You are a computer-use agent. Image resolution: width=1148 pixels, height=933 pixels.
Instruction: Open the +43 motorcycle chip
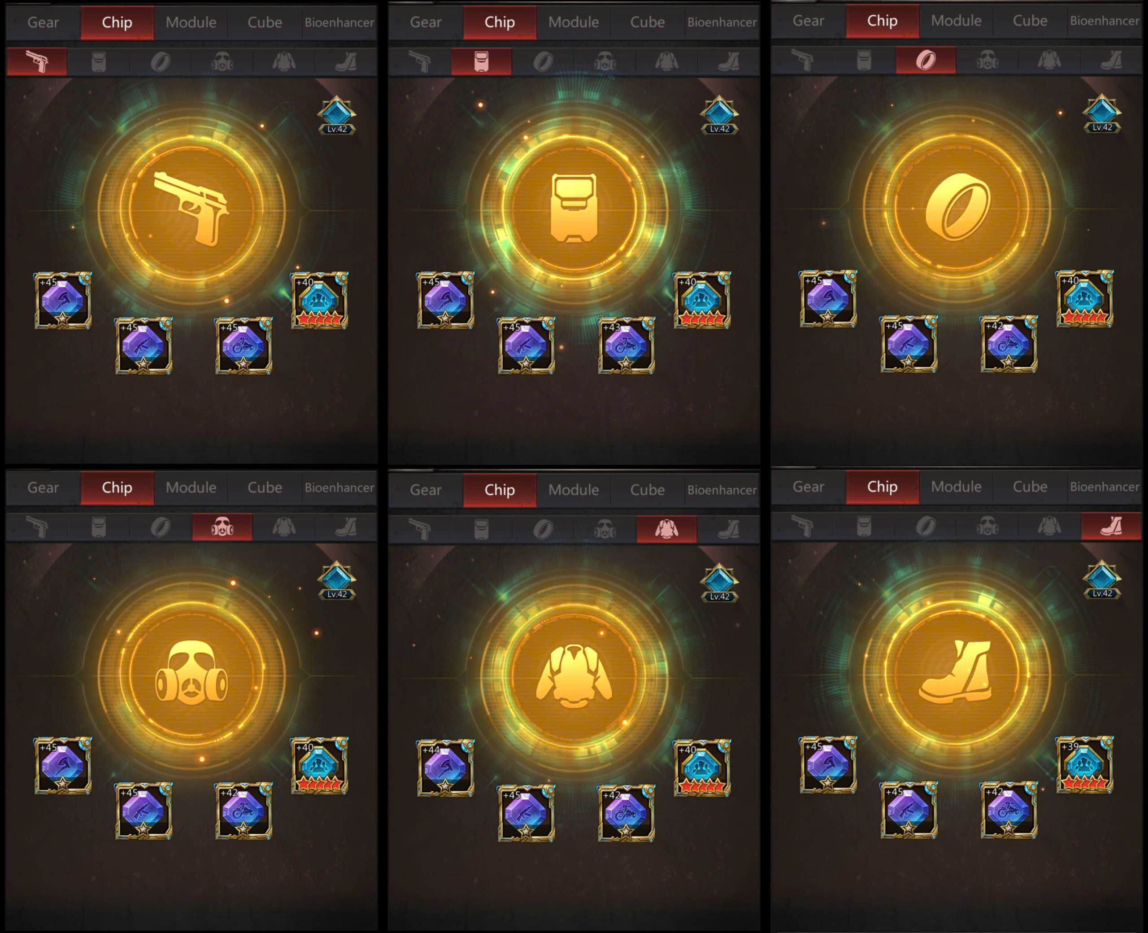click(626, 345)
